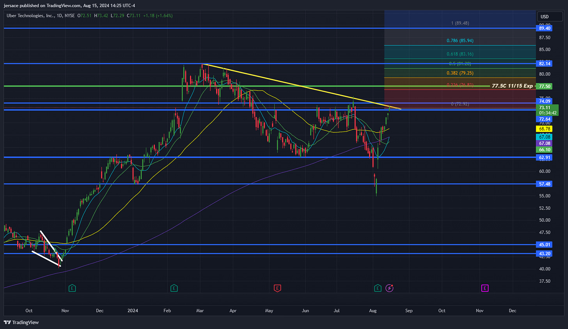Click the Jun label on time axis
568x329 pixels.
click(305, 311)
